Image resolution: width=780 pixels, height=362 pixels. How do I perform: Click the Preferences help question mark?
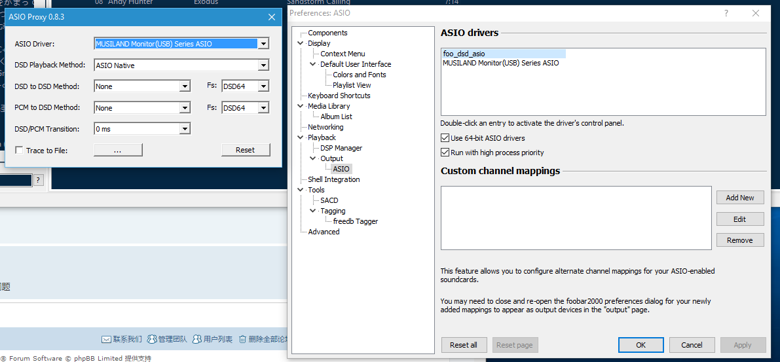point(726,13)
